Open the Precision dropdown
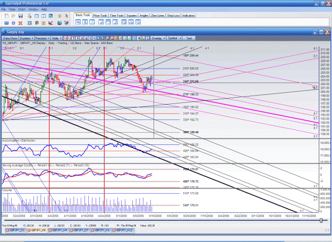The height and width of the screenshot is (242, 332). pyautogui.click(x=42, y=38)
